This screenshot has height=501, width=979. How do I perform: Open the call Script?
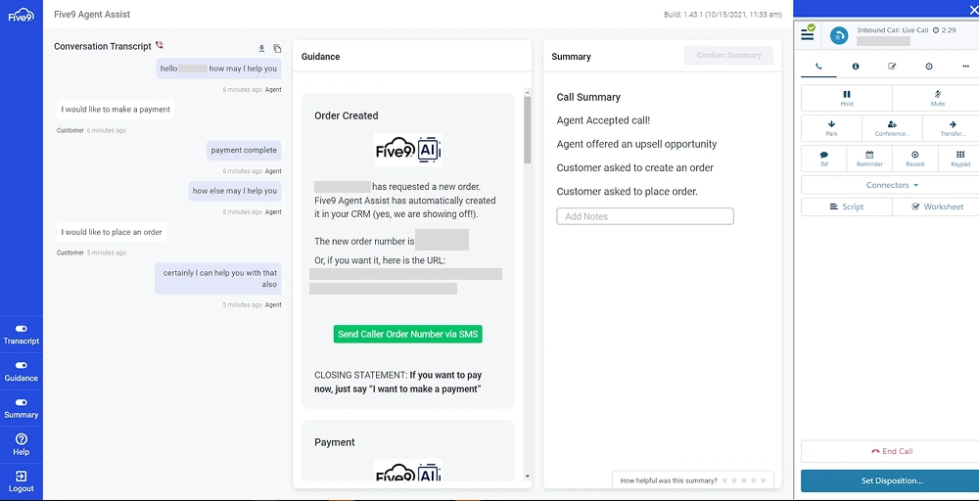point(847,206)
